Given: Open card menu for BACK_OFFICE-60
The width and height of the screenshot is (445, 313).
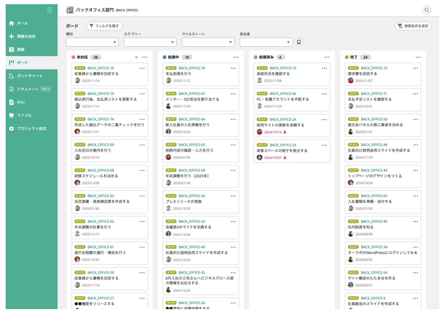Looking at the screenshot, I should (x=233, y=145).
